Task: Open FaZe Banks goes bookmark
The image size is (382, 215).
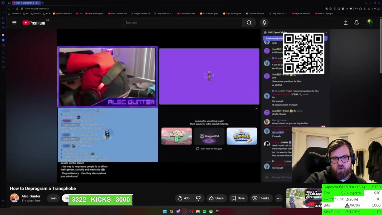Action: 210,13
